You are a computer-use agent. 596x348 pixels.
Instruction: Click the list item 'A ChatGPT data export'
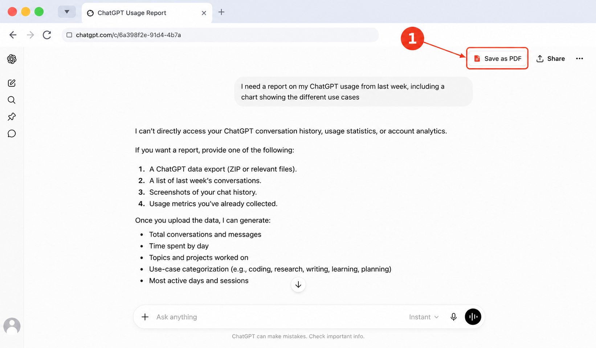pos(223,169)
